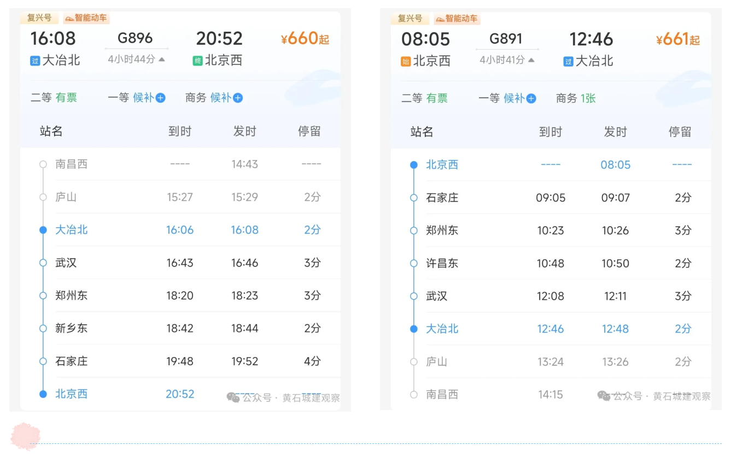
Task: Click the blue 过 station marker beside 大冶北
Action: click(x=34, y=61)
